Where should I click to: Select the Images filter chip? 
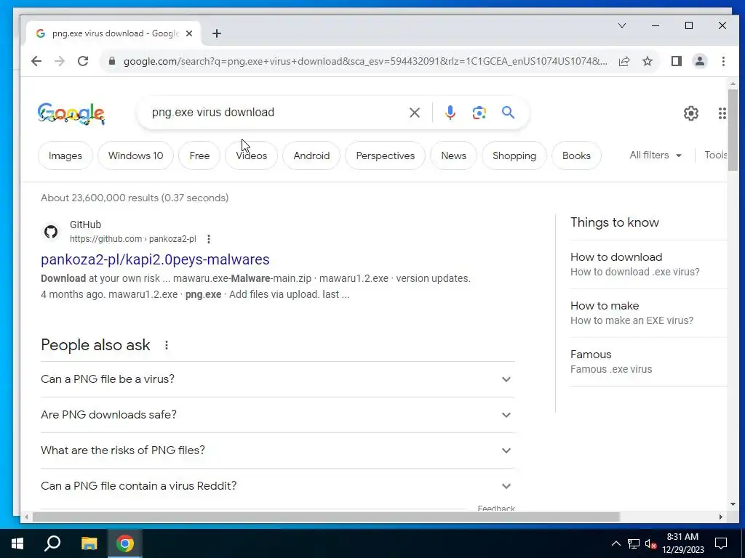tap(65, 155)
